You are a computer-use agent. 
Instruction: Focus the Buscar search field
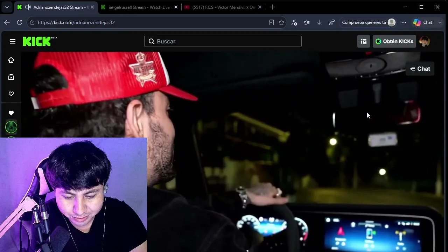[223, 41]
